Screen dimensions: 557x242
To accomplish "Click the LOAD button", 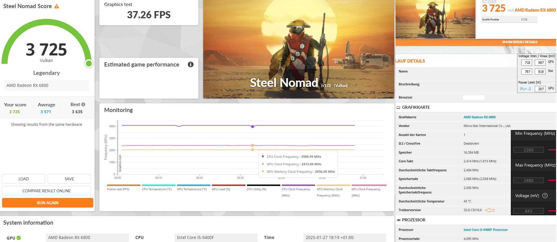I will 24,179.
